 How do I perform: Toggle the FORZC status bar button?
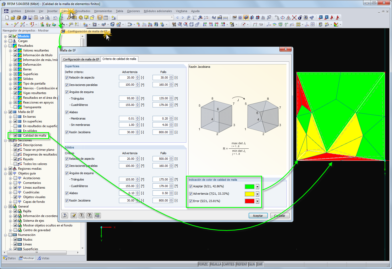(x=203, y=264)
